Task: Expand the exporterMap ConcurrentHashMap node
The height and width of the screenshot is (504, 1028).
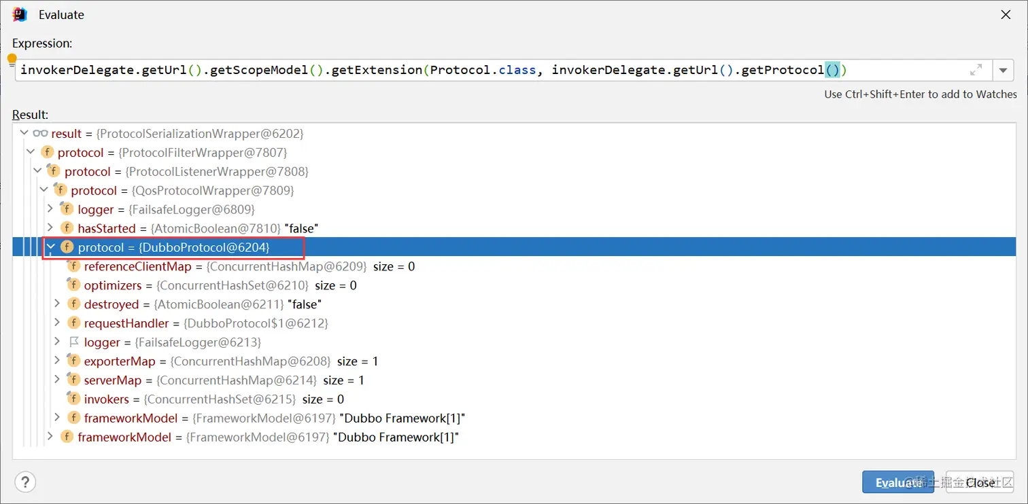Action: (x=57, y=361)
